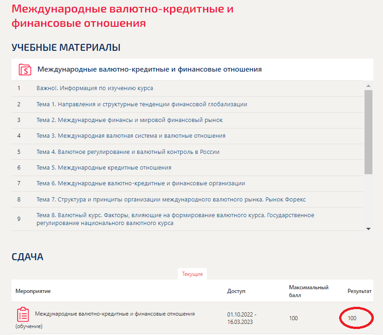Click the Результат column header
Viewport: 383px width, 335px height.
[x=359, y=291]
